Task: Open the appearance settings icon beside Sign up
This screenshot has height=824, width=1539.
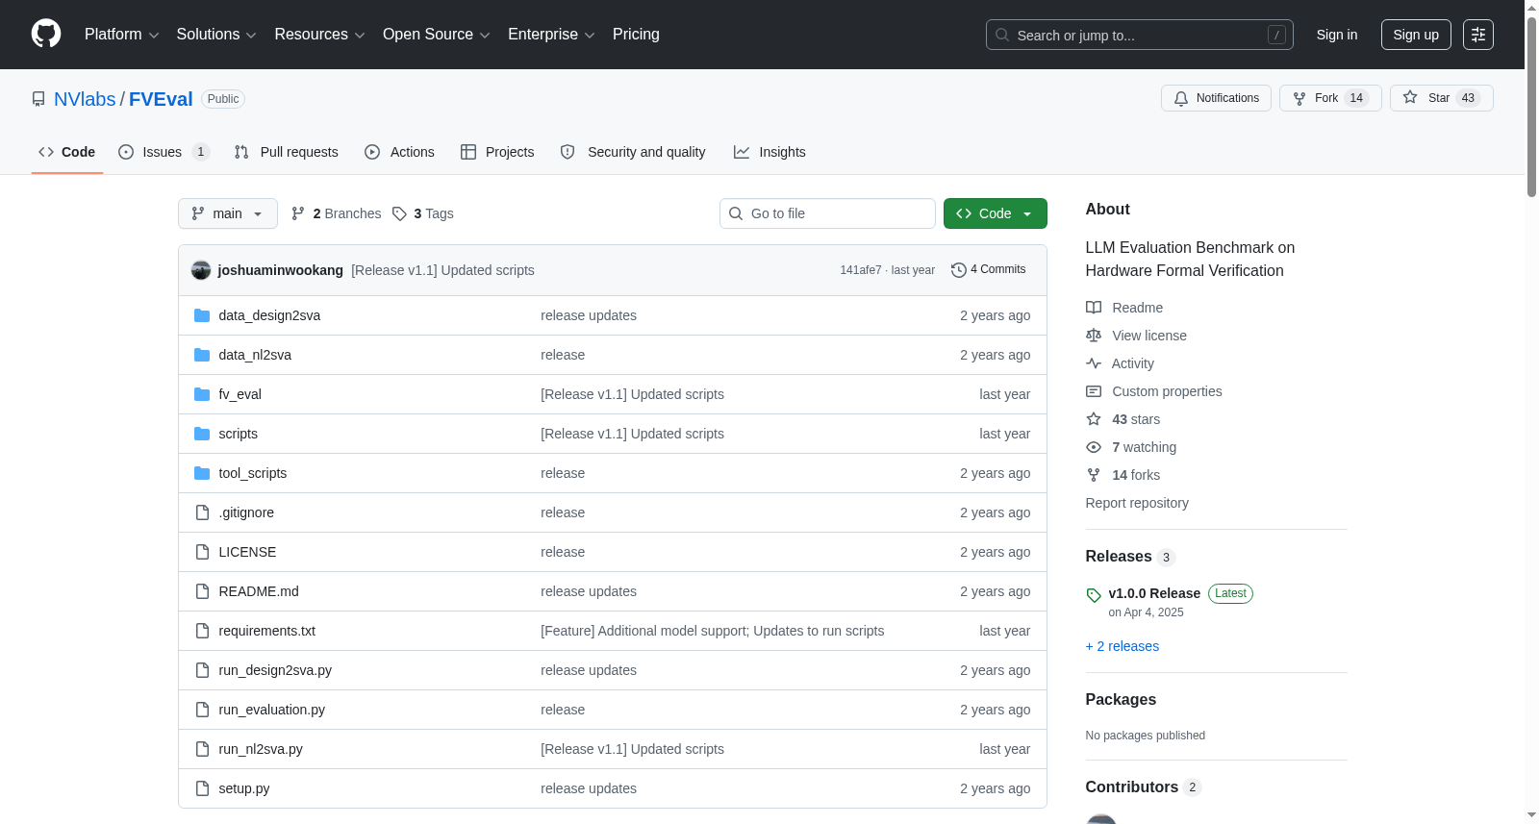Action: [1478, 35]
